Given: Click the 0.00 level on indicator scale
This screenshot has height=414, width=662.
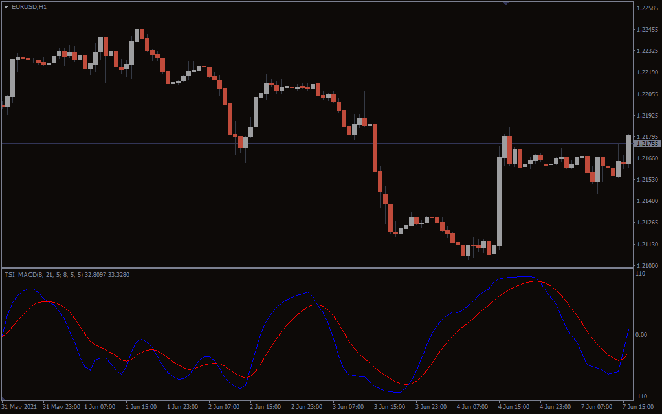Looking at the screenshot, I should point(642,335).
